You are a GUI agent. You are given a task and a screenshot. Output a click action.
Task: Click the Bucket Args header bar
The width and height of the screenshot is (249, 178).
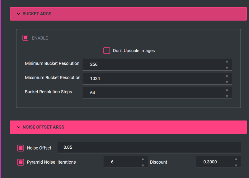tap(129, 14)
